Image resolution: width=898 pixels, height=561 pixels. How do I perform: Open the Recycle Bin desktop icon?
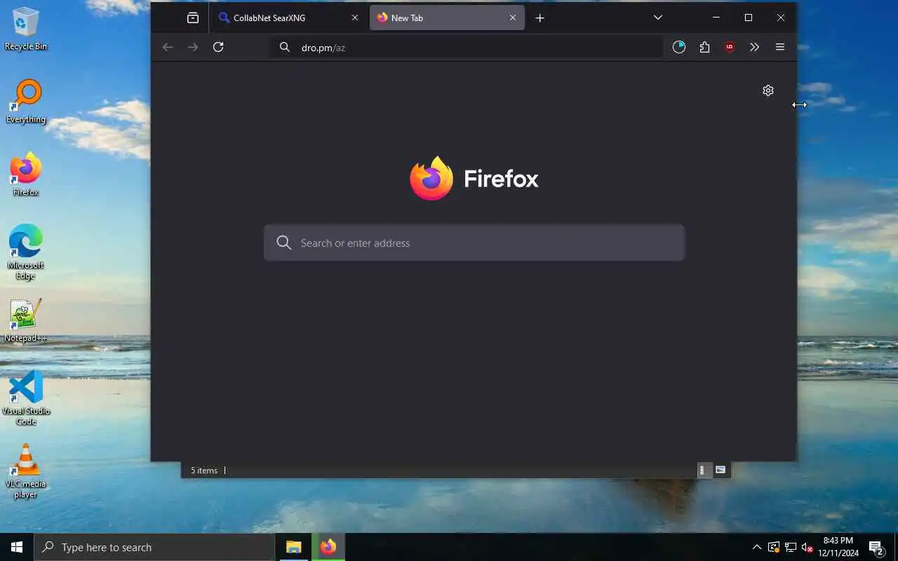tap(26, 29)
